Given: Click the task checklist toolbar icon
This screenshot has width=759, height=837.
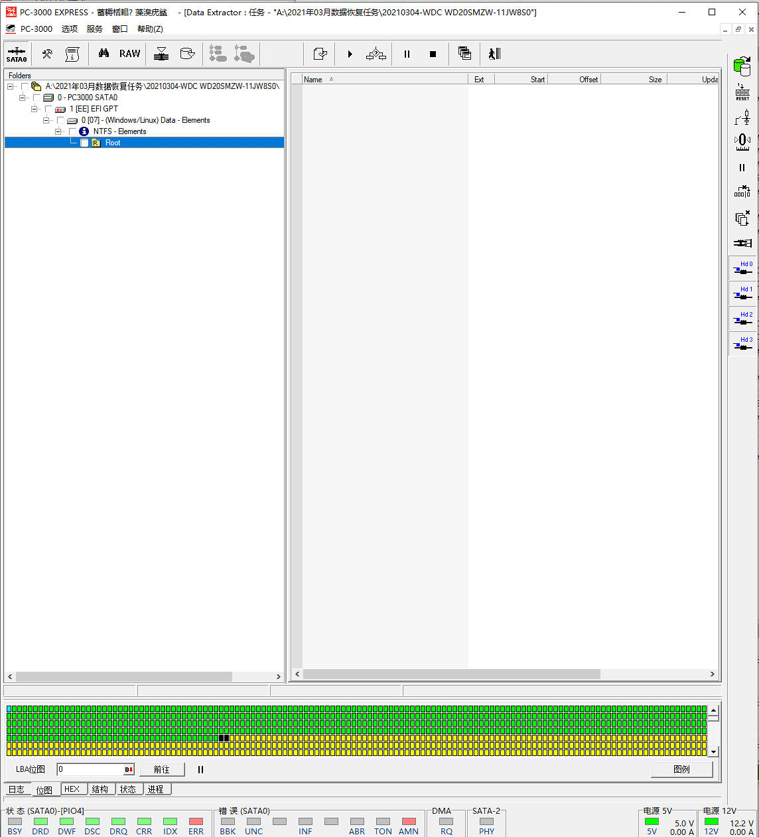Looking at the screenshot, I should [x=320, y=54].
